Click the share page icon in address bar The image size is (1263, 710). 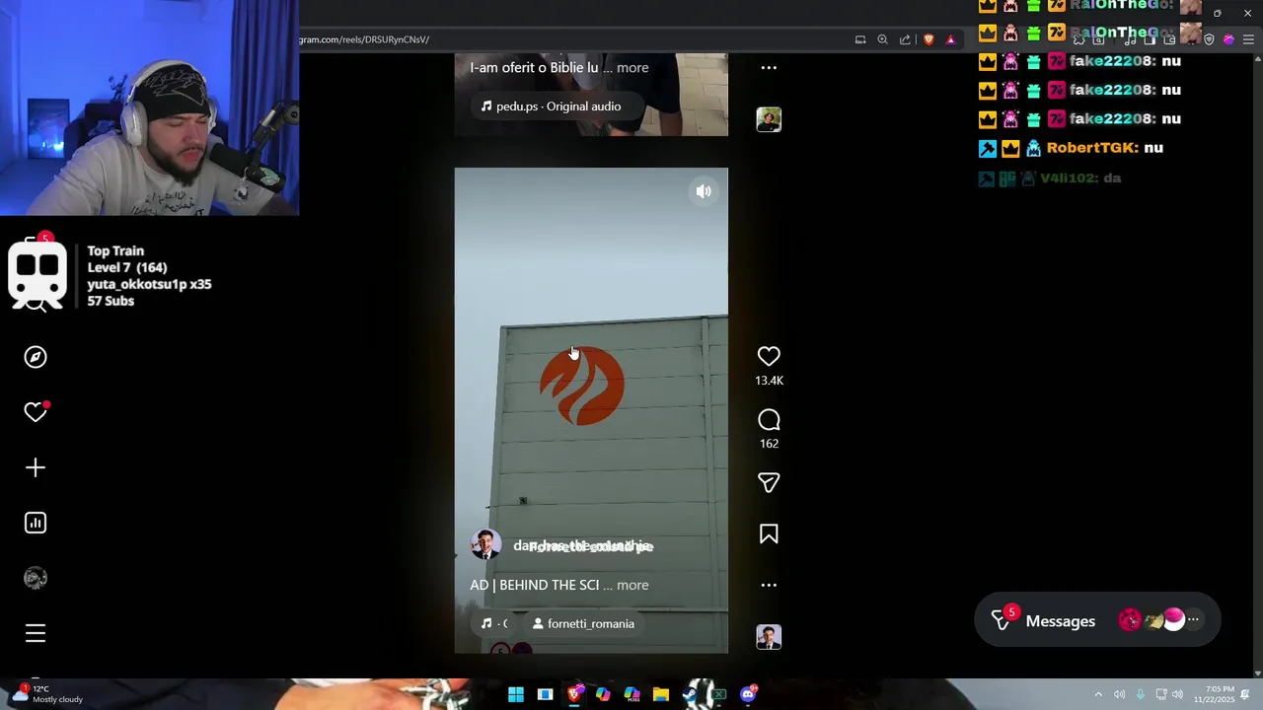[x=905, y=39]
